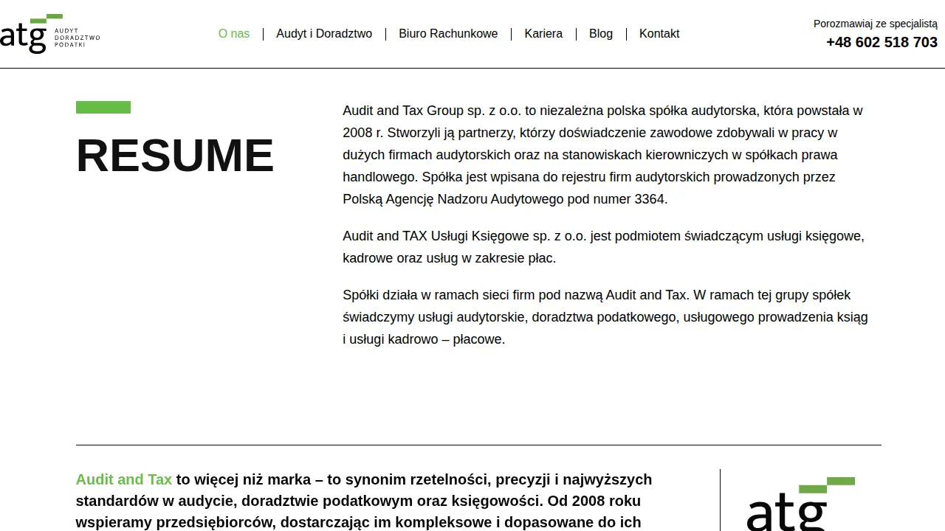Click the atg logo in the header

(x=49, y=33)
